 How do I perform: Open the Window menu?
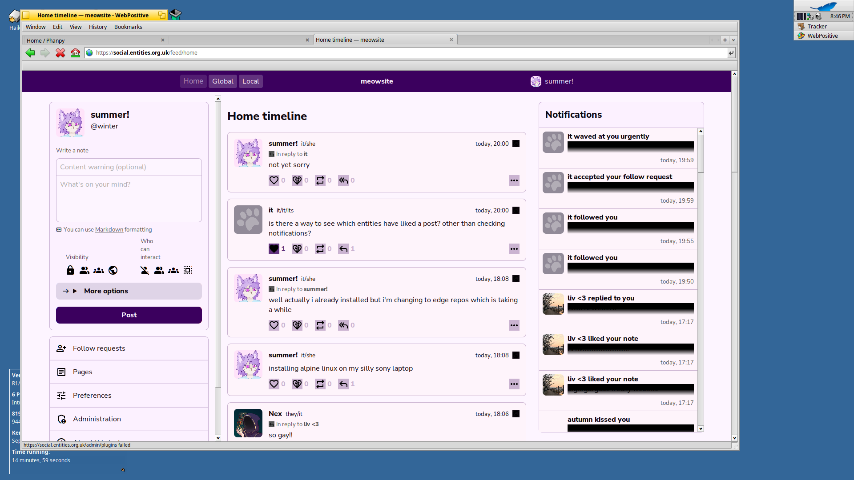click(36, 27)
